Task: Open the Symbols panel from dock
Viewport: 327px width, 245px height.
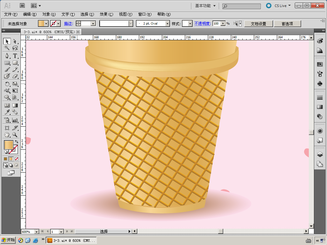Action: pyautogui.click(x=320, y=83)
